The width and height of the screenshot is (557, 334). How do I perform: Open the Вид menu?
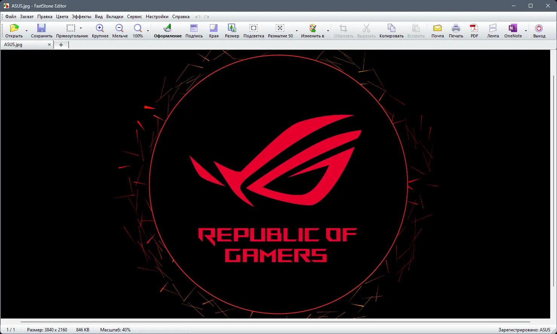point(99,17)
